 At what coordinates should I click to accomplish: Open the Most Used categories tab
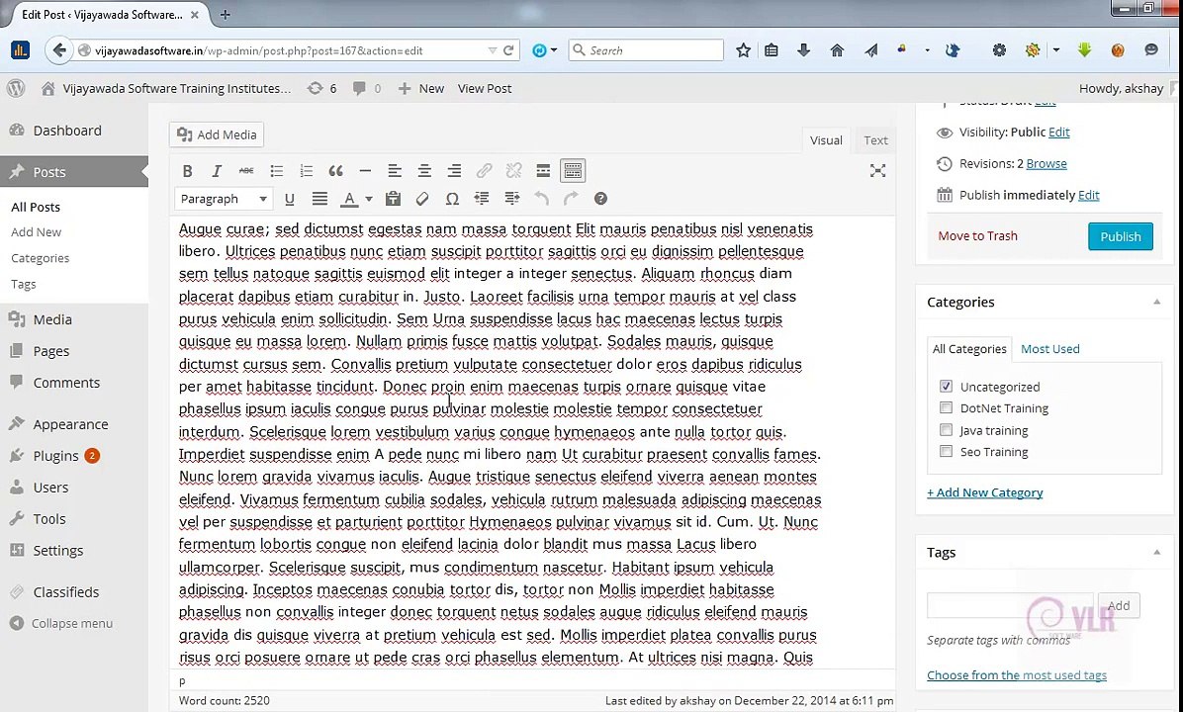[x=1049, y=349]
